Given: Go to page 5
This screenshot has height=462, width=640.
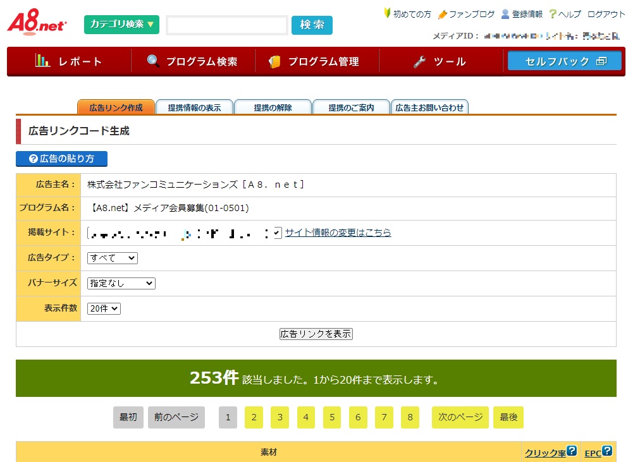Looking at the screenshot, I should point(332,417).
